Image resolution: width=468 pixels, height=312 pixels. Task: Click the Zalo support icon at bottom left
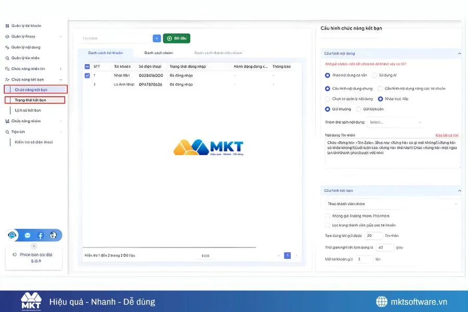tap(12, 235)
